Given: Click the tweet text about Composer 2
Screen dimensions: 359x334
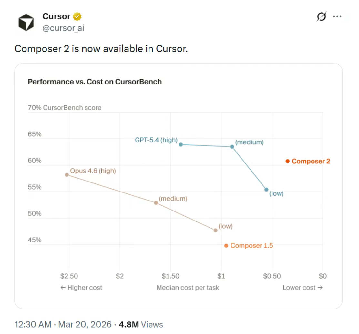Looking at the screenshot, I should coord(101,49).
